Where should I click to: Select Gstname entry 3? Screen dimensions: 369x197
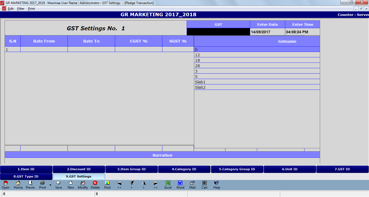click(x=257, y=71)
